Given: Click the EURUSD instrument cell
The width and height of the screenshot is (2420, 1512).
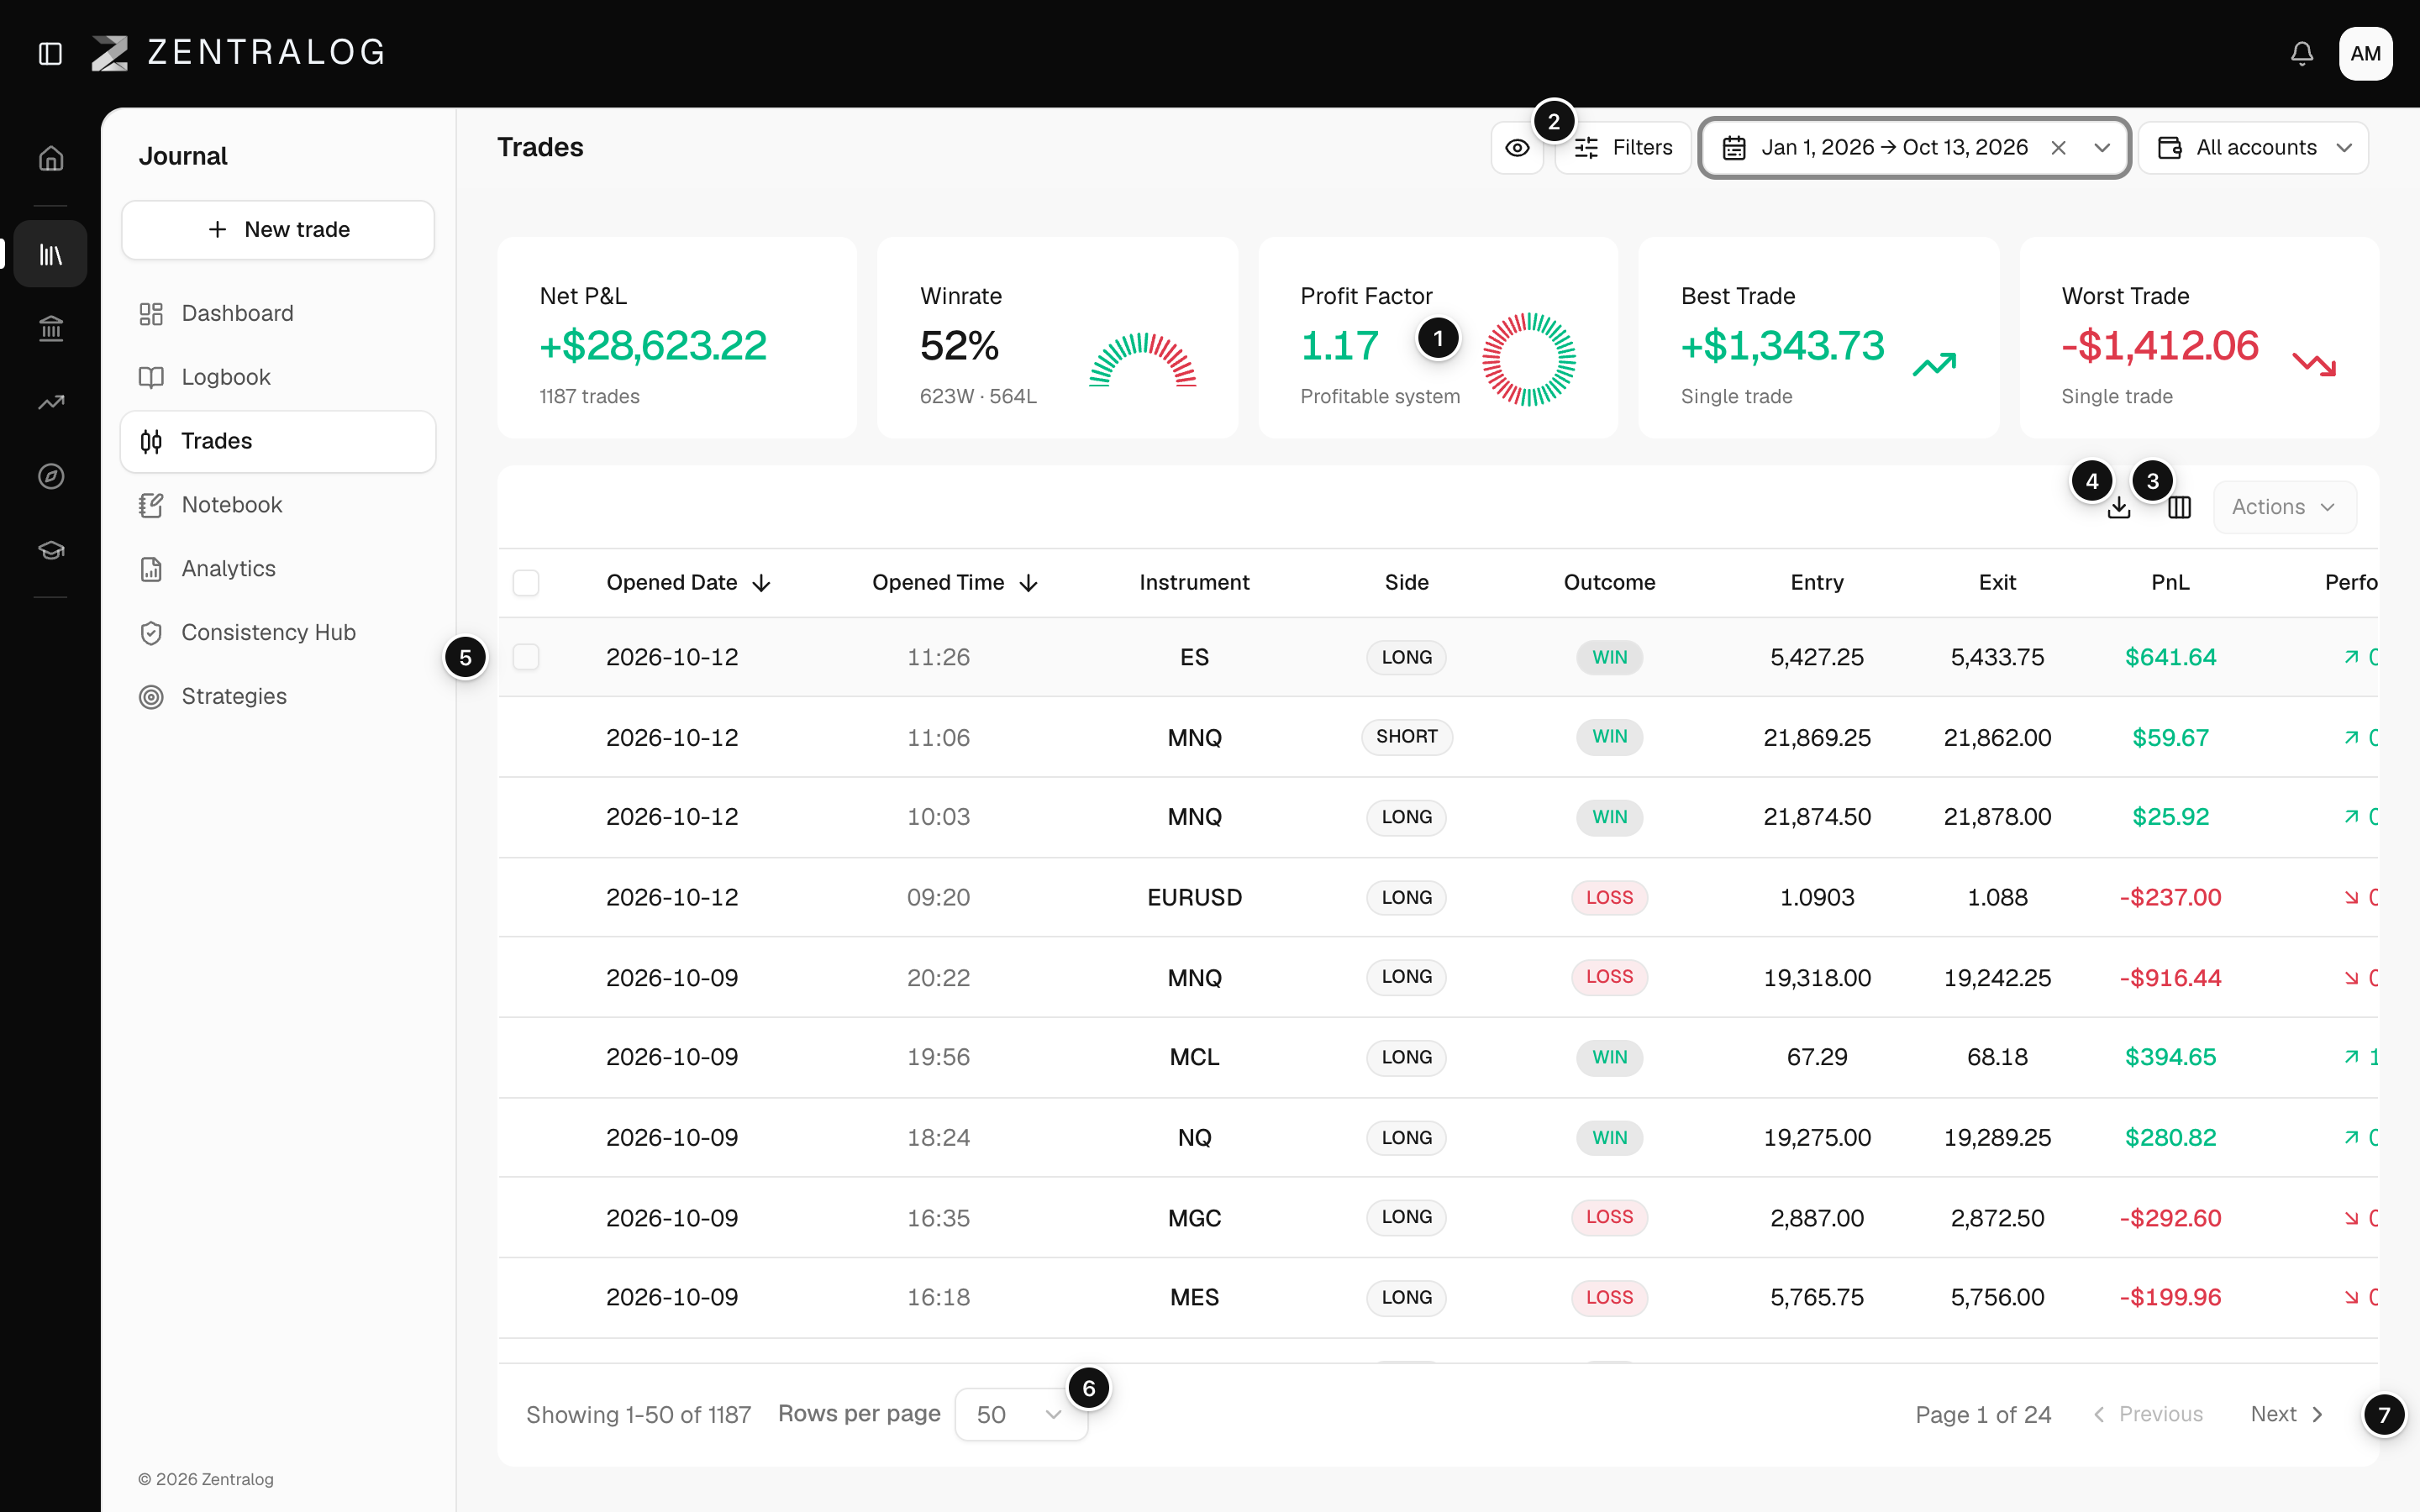Looking at the screenshot, I should [x=1194, y=898].
